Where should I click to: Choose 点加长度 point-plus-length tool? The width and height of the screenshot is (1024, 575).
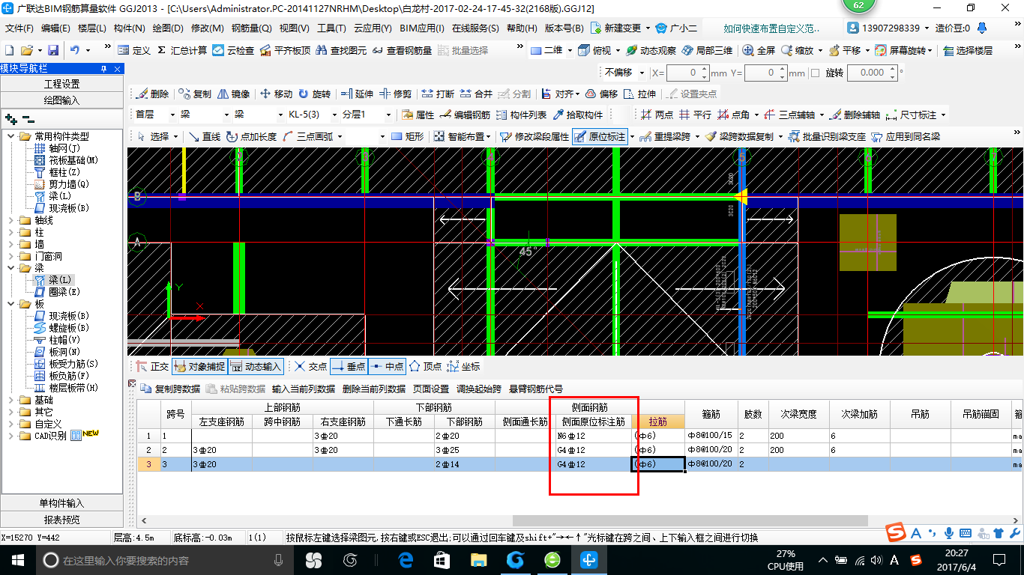[x=251, y=136]
